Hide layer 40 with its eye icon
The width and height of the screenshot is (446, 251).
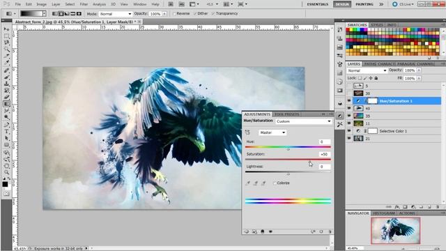tap(349, 109)
